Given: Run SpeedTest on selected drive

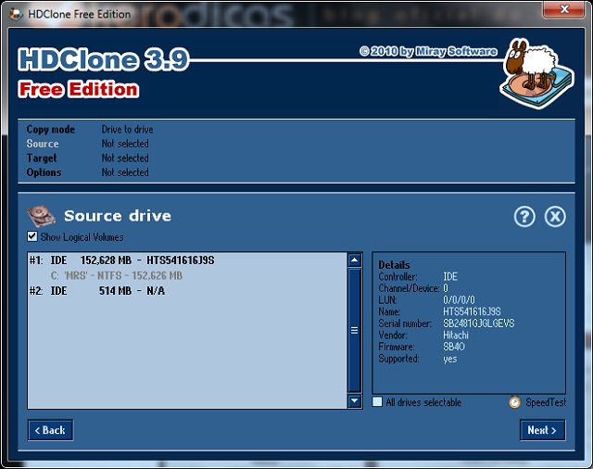Looking at the screenshot, I should click(x=546, y=402).
